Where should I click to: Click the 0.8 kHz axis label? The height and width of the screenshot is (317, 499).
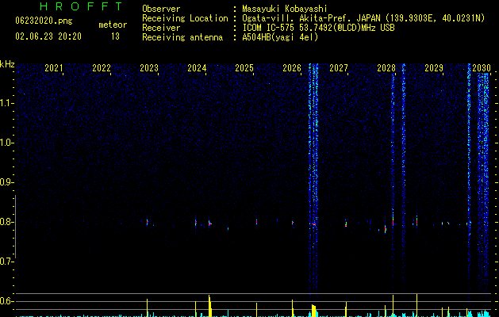(x=6, y=222)
